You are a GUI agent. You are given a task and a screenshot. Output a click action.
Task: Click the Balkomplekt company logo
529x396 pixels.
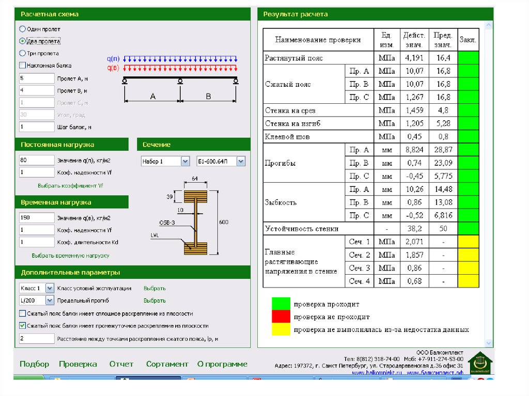[479, 362]
